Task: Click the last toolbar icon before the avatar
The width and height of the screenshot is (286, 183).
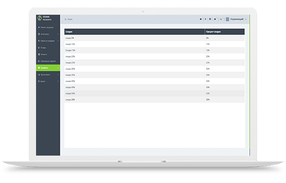Action: (x=221, y=19)
